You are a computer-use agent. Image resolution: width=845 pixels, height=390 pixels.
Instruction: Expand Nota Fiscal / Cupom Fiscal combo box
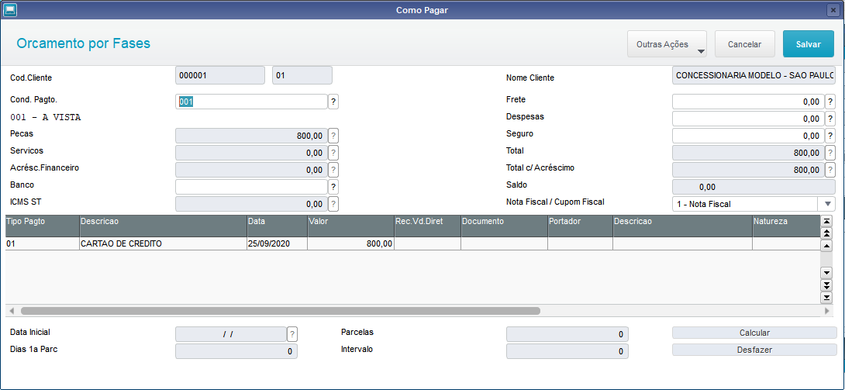coord(827,204)
